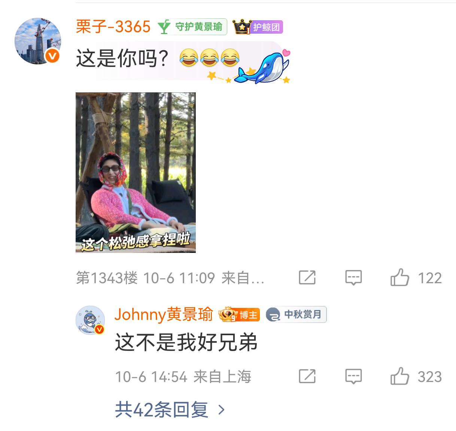Image resolution: width=456 pixels, height=431 pixels.
Task: Open username Johnny黄景瑜
Action: click(164, 315)
